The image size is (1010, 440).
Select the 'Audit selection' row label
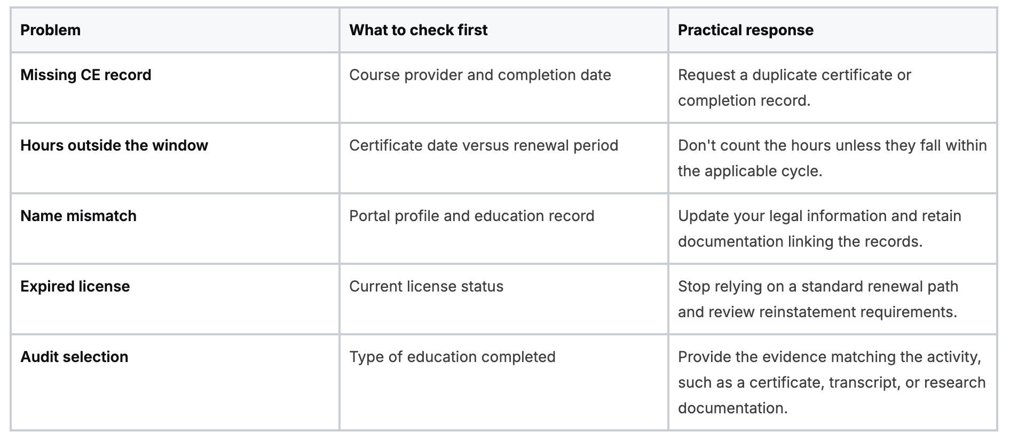click(x=74, y=357)
